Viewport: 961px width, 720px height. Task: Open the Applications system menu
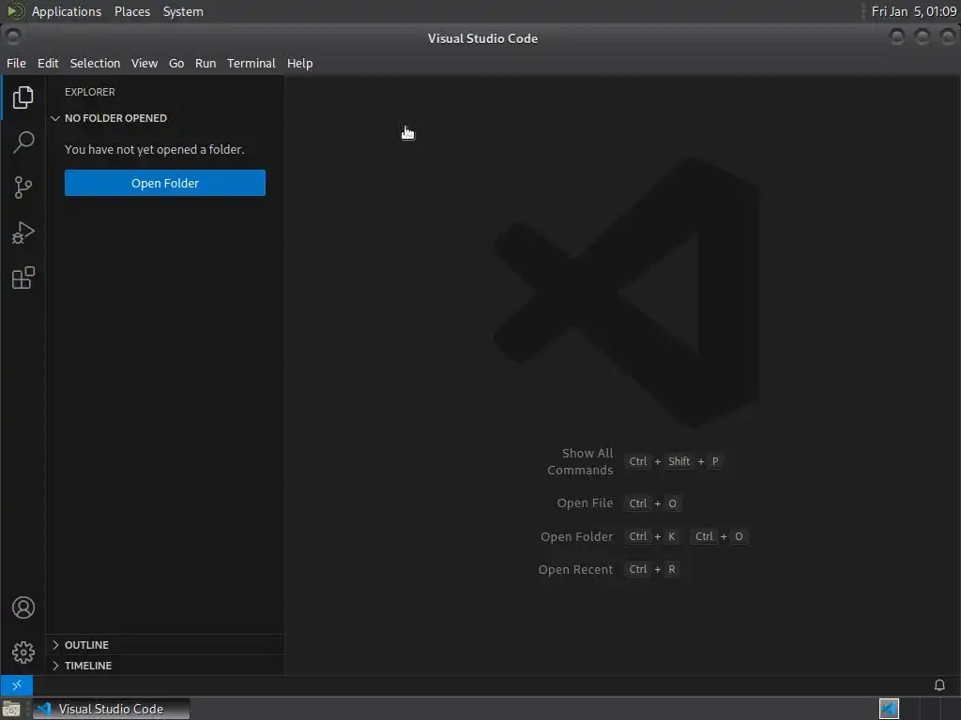point(67,11)
